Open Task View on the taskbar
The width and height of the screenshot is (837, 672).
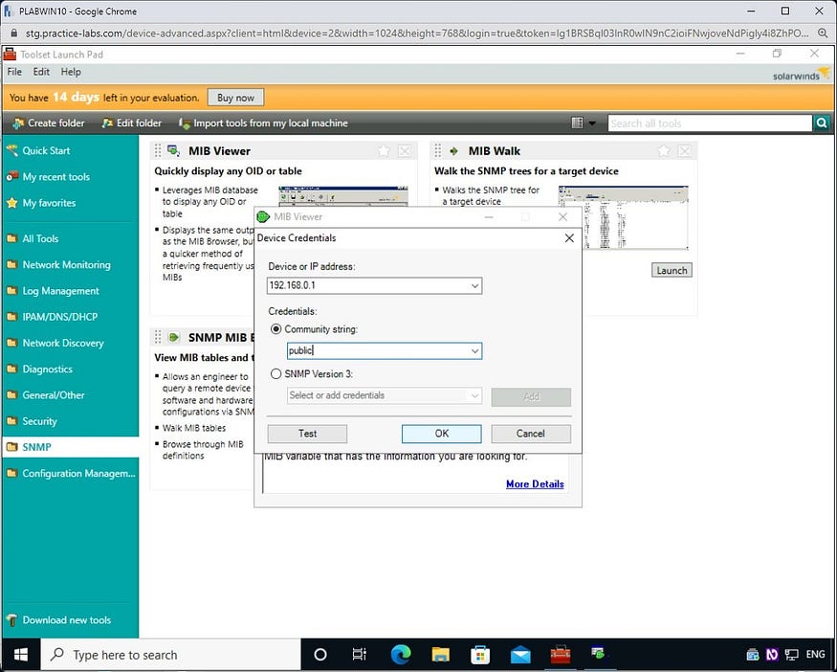(360, 655)
